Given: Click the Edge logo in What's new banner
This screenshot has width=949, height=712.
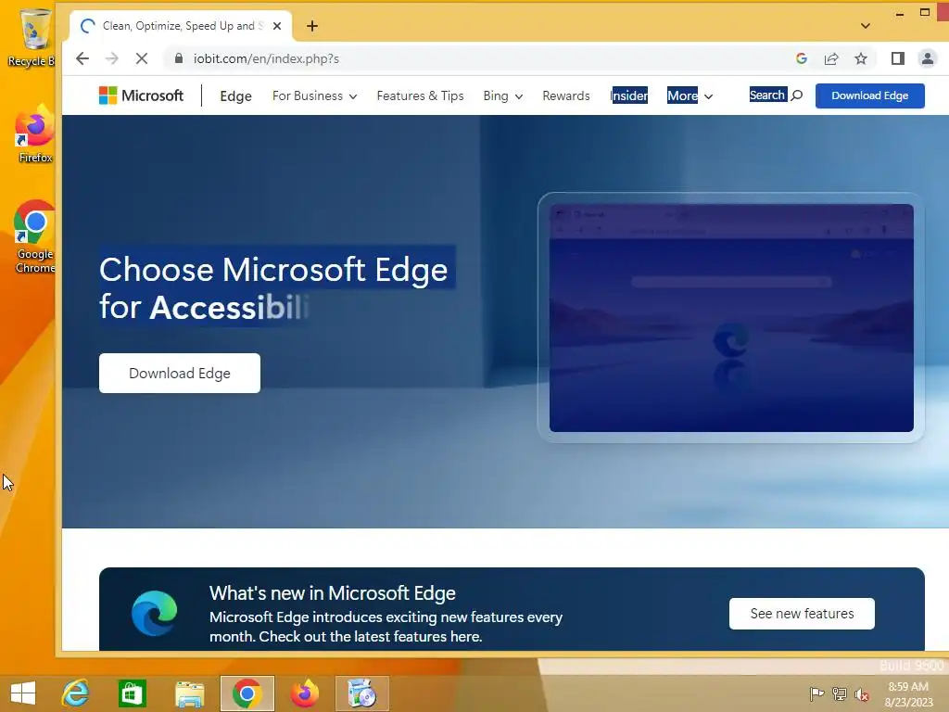Looking at the screenshot, I should coord(155,614).
